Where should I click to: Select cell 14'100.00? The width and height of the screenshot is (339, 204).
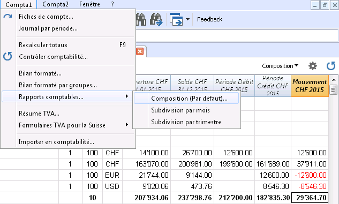(147, 153)
